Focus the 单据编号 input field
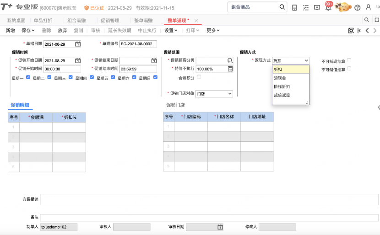This screenshot has height=235, width=380. [138, 44]
